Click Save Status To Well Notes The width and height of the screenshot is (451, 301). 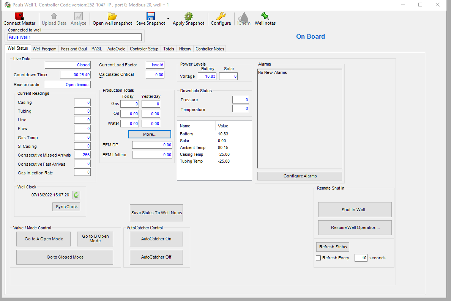click(156, 213)
